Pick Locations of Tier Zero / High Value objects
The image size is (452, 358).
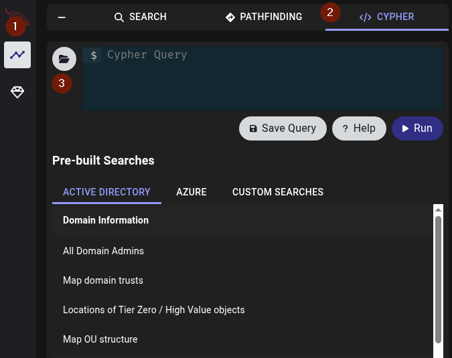pos(154,310)
